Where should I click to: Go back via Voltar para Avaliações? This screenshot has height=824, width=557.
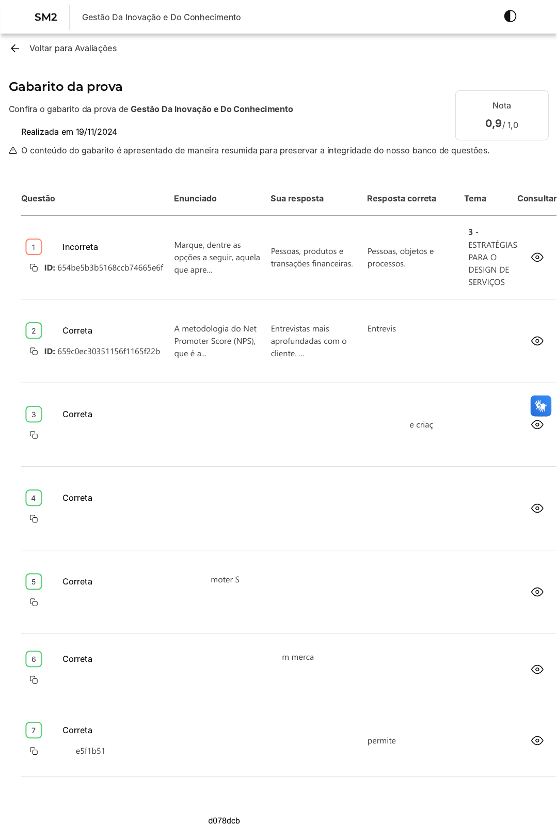73,49
